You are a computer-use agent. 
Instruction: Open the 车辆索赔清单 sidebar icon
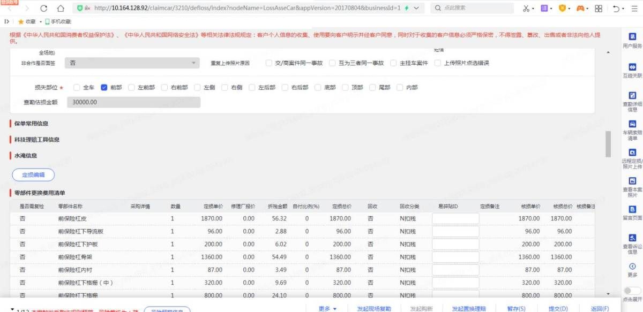[x=632, y=124]
